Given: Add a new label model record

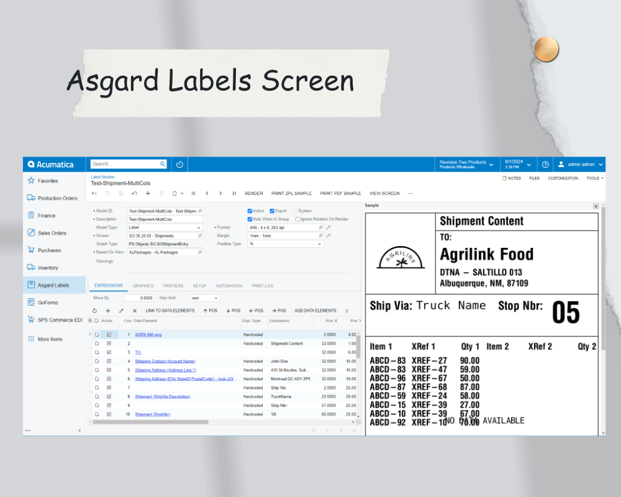Looking at the screenshot, I should [148, 193].
